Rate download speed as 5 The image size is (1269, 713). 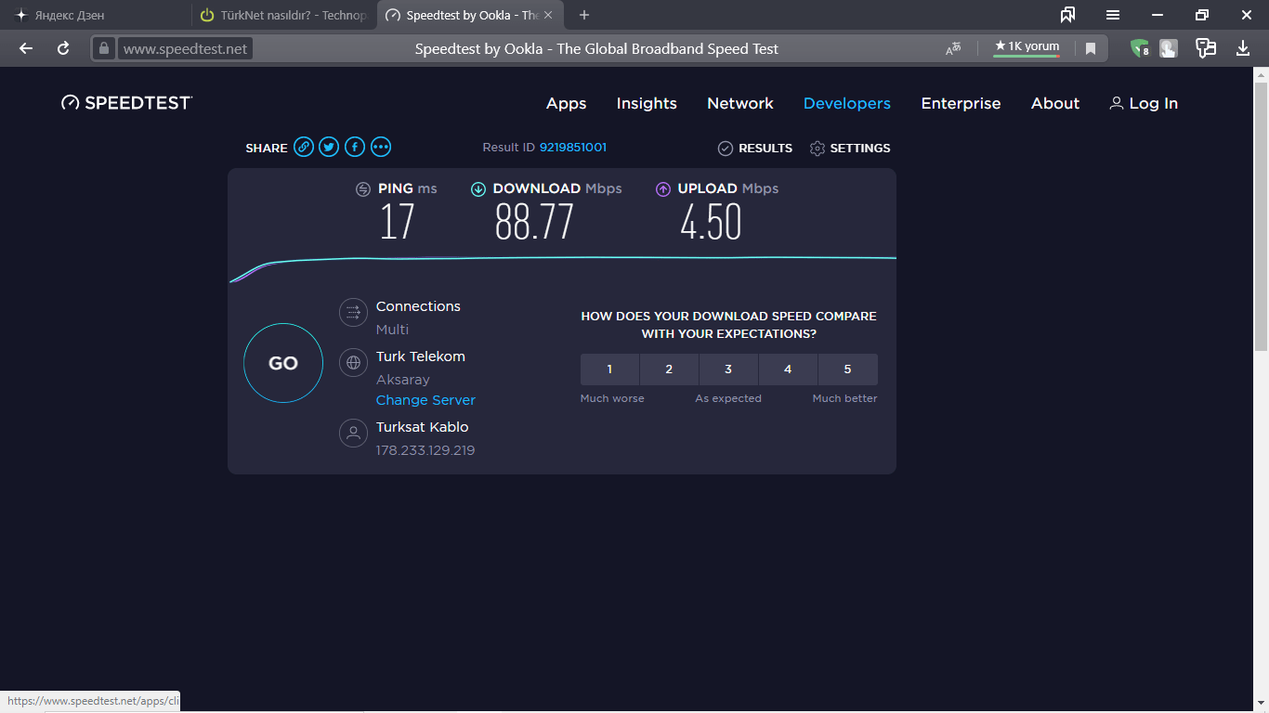tap(847, 369)
